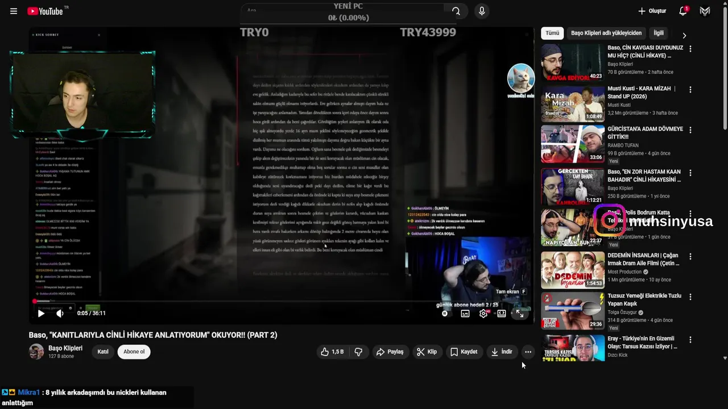
Task: Save video with Kaydet button
Action: 464,352
